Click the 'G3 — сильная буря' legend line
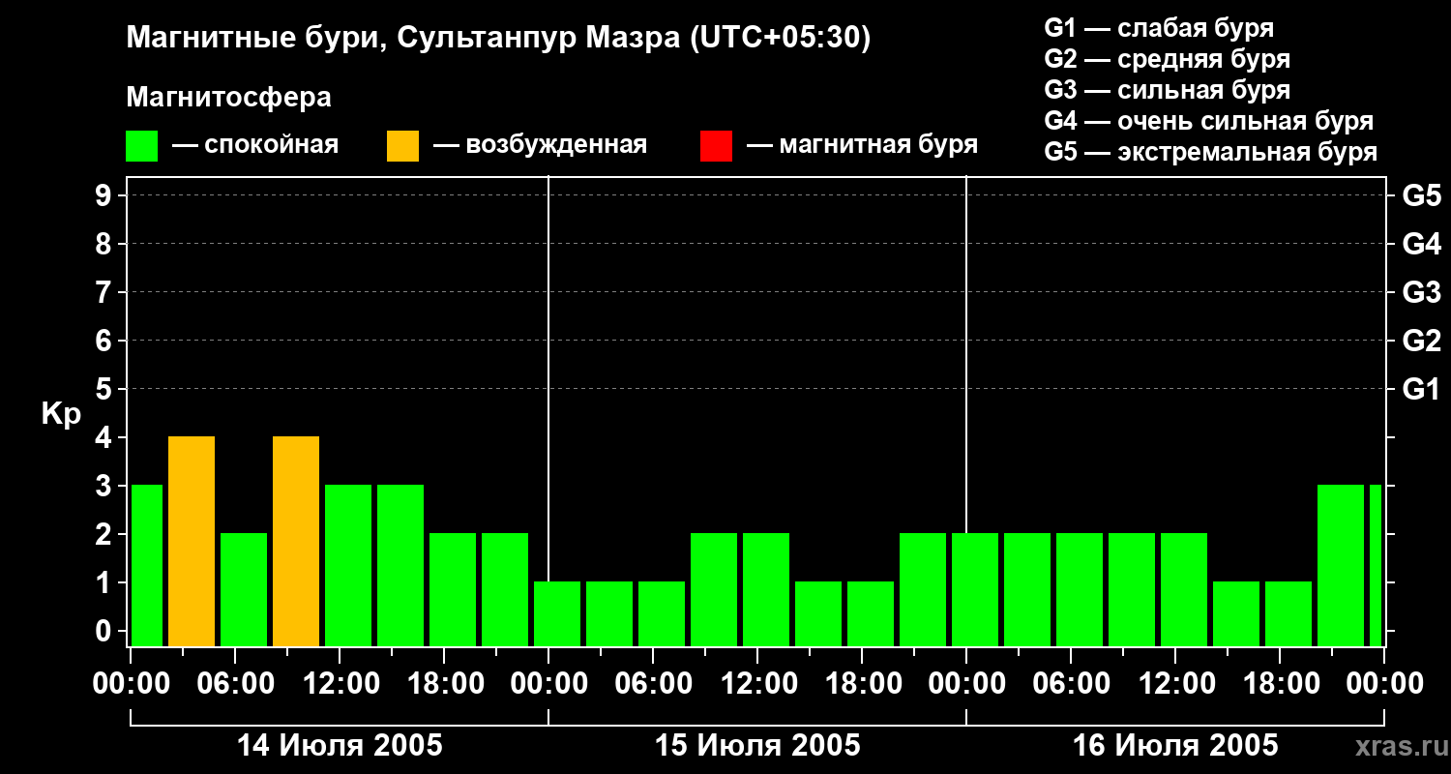 [1167, 90]
